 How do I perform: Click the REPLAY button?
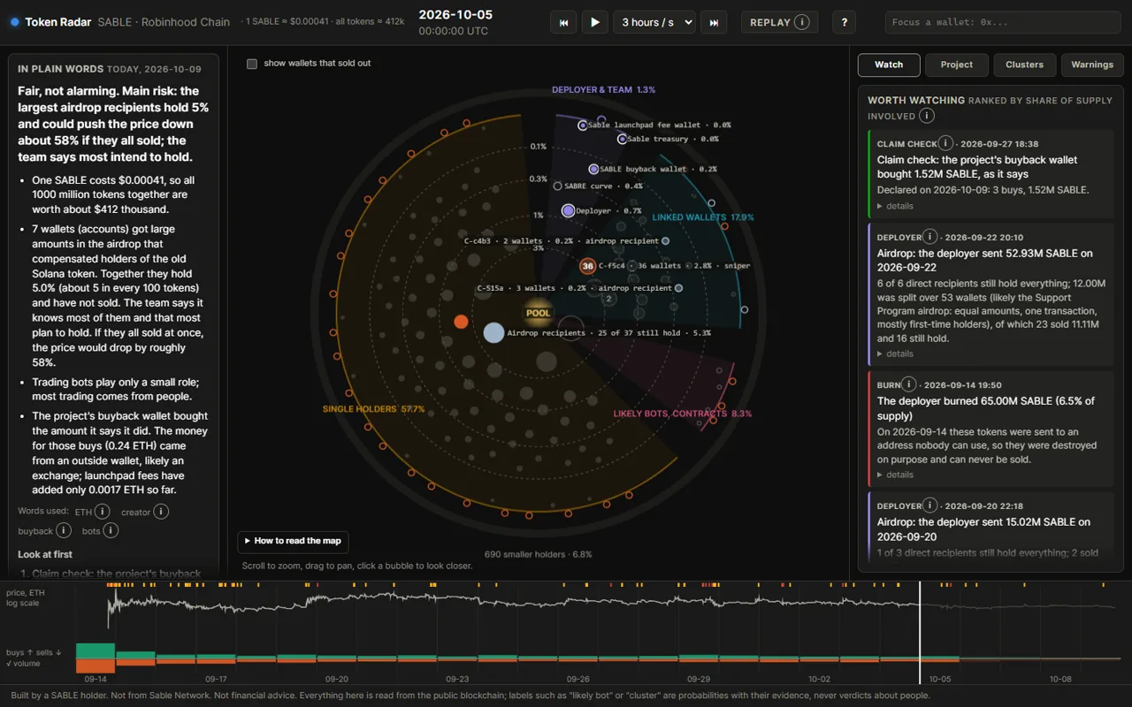[x=779, y=22]
